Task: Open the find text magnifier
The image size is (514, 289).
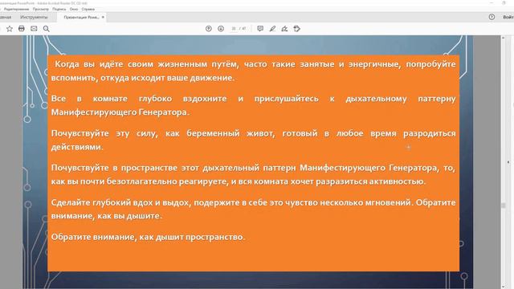Action: [x=47, y=29]
